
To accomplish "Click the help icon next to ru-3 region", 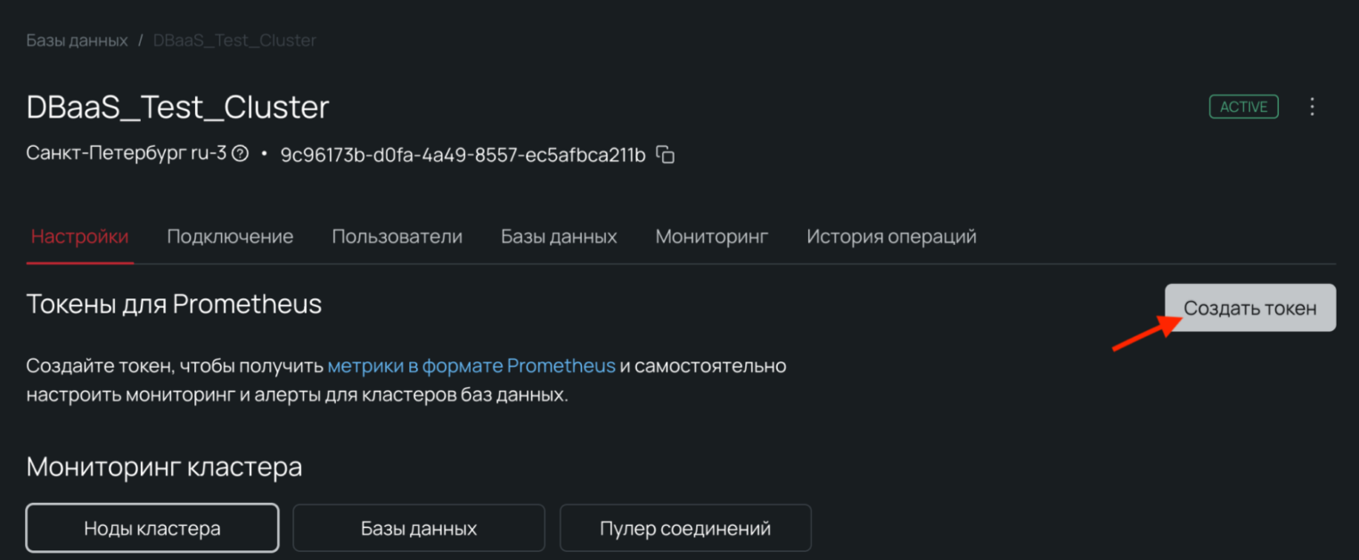I will (240, 154).
